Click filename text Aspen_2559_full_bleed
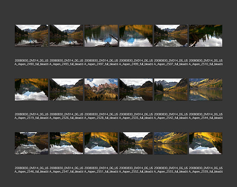Viewport: 237px width, 187px height. click(205, 170)
